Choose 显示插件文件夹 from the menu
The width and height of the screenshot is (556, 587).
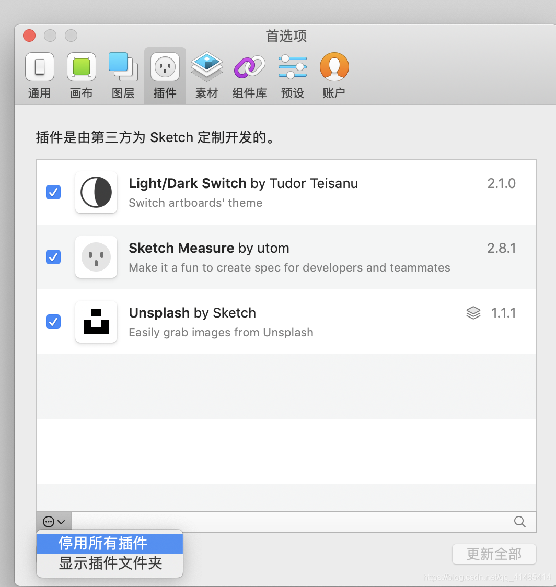[110, 563]
